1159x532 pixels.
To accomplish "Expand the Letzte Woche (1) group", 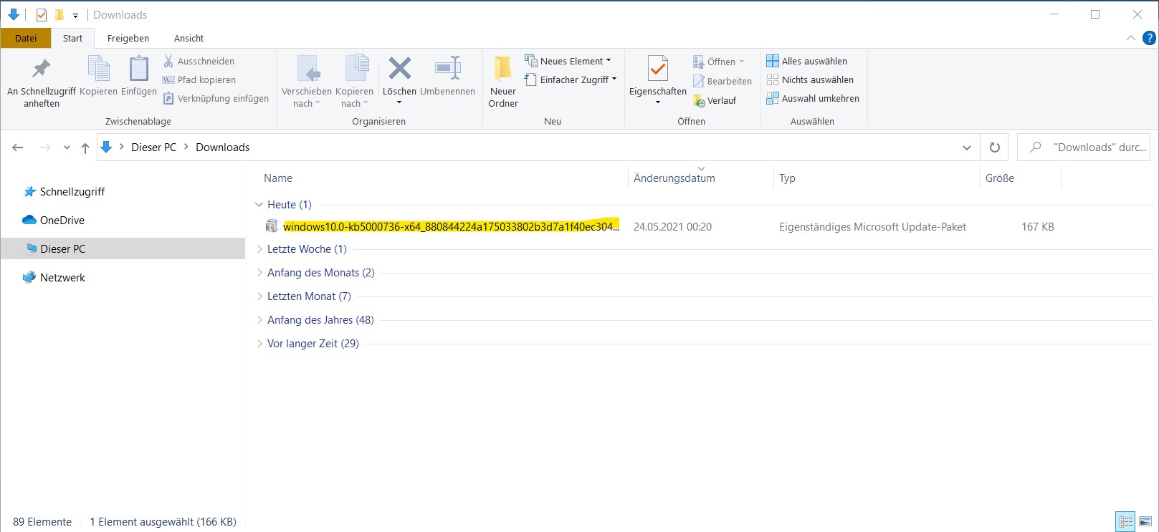I will coord(259,248).
